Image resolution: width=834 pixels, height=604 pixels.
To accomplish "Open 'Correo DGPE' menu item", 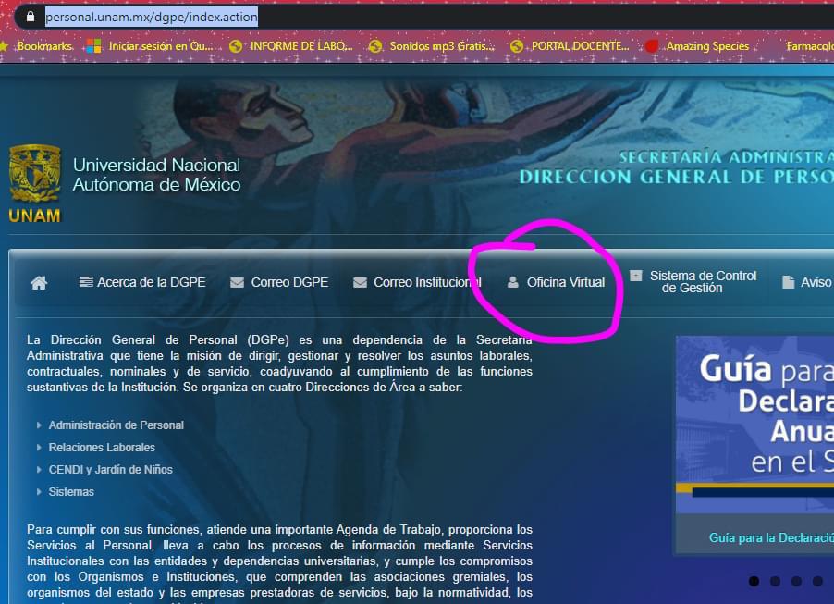I will pyautogui.click(x=279, y=282).
